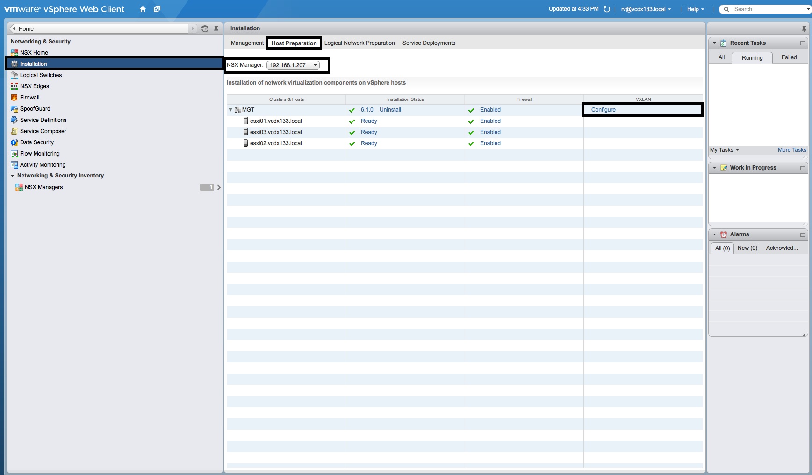Viewport: 812px width, 475px height.
Task: Minimize the Work In Progress panel
Action: point(802,168)
